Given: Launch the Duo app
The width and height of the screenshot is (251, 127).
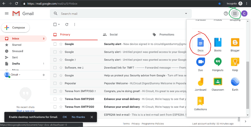Looking at the screenshot, I should coord(200,64).
